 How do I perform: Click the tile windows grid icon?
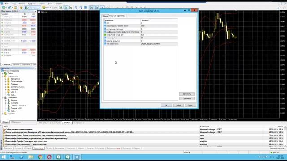click(86, 8)
